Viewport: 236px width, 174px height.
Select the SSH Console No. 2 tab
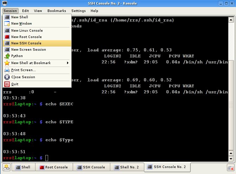pyautogui.click(x=167, y=167)
